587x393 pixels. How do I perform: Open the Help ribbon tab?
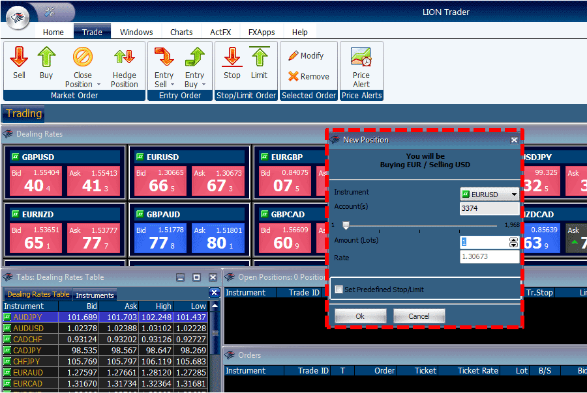300,32
